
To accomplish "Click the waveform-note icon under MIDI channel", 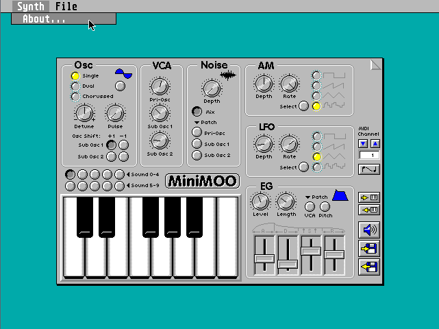I will tap(369, 169).
